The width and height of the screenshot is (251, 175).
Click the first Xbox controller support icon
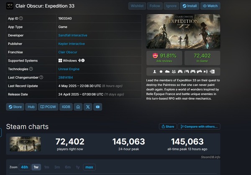(x=180, y=72)
